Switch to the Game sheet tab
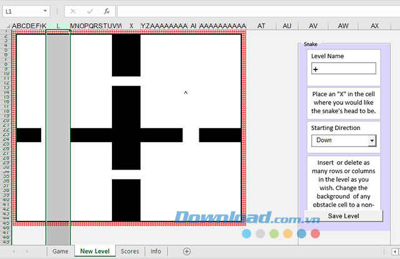 [x=60, y=251]
